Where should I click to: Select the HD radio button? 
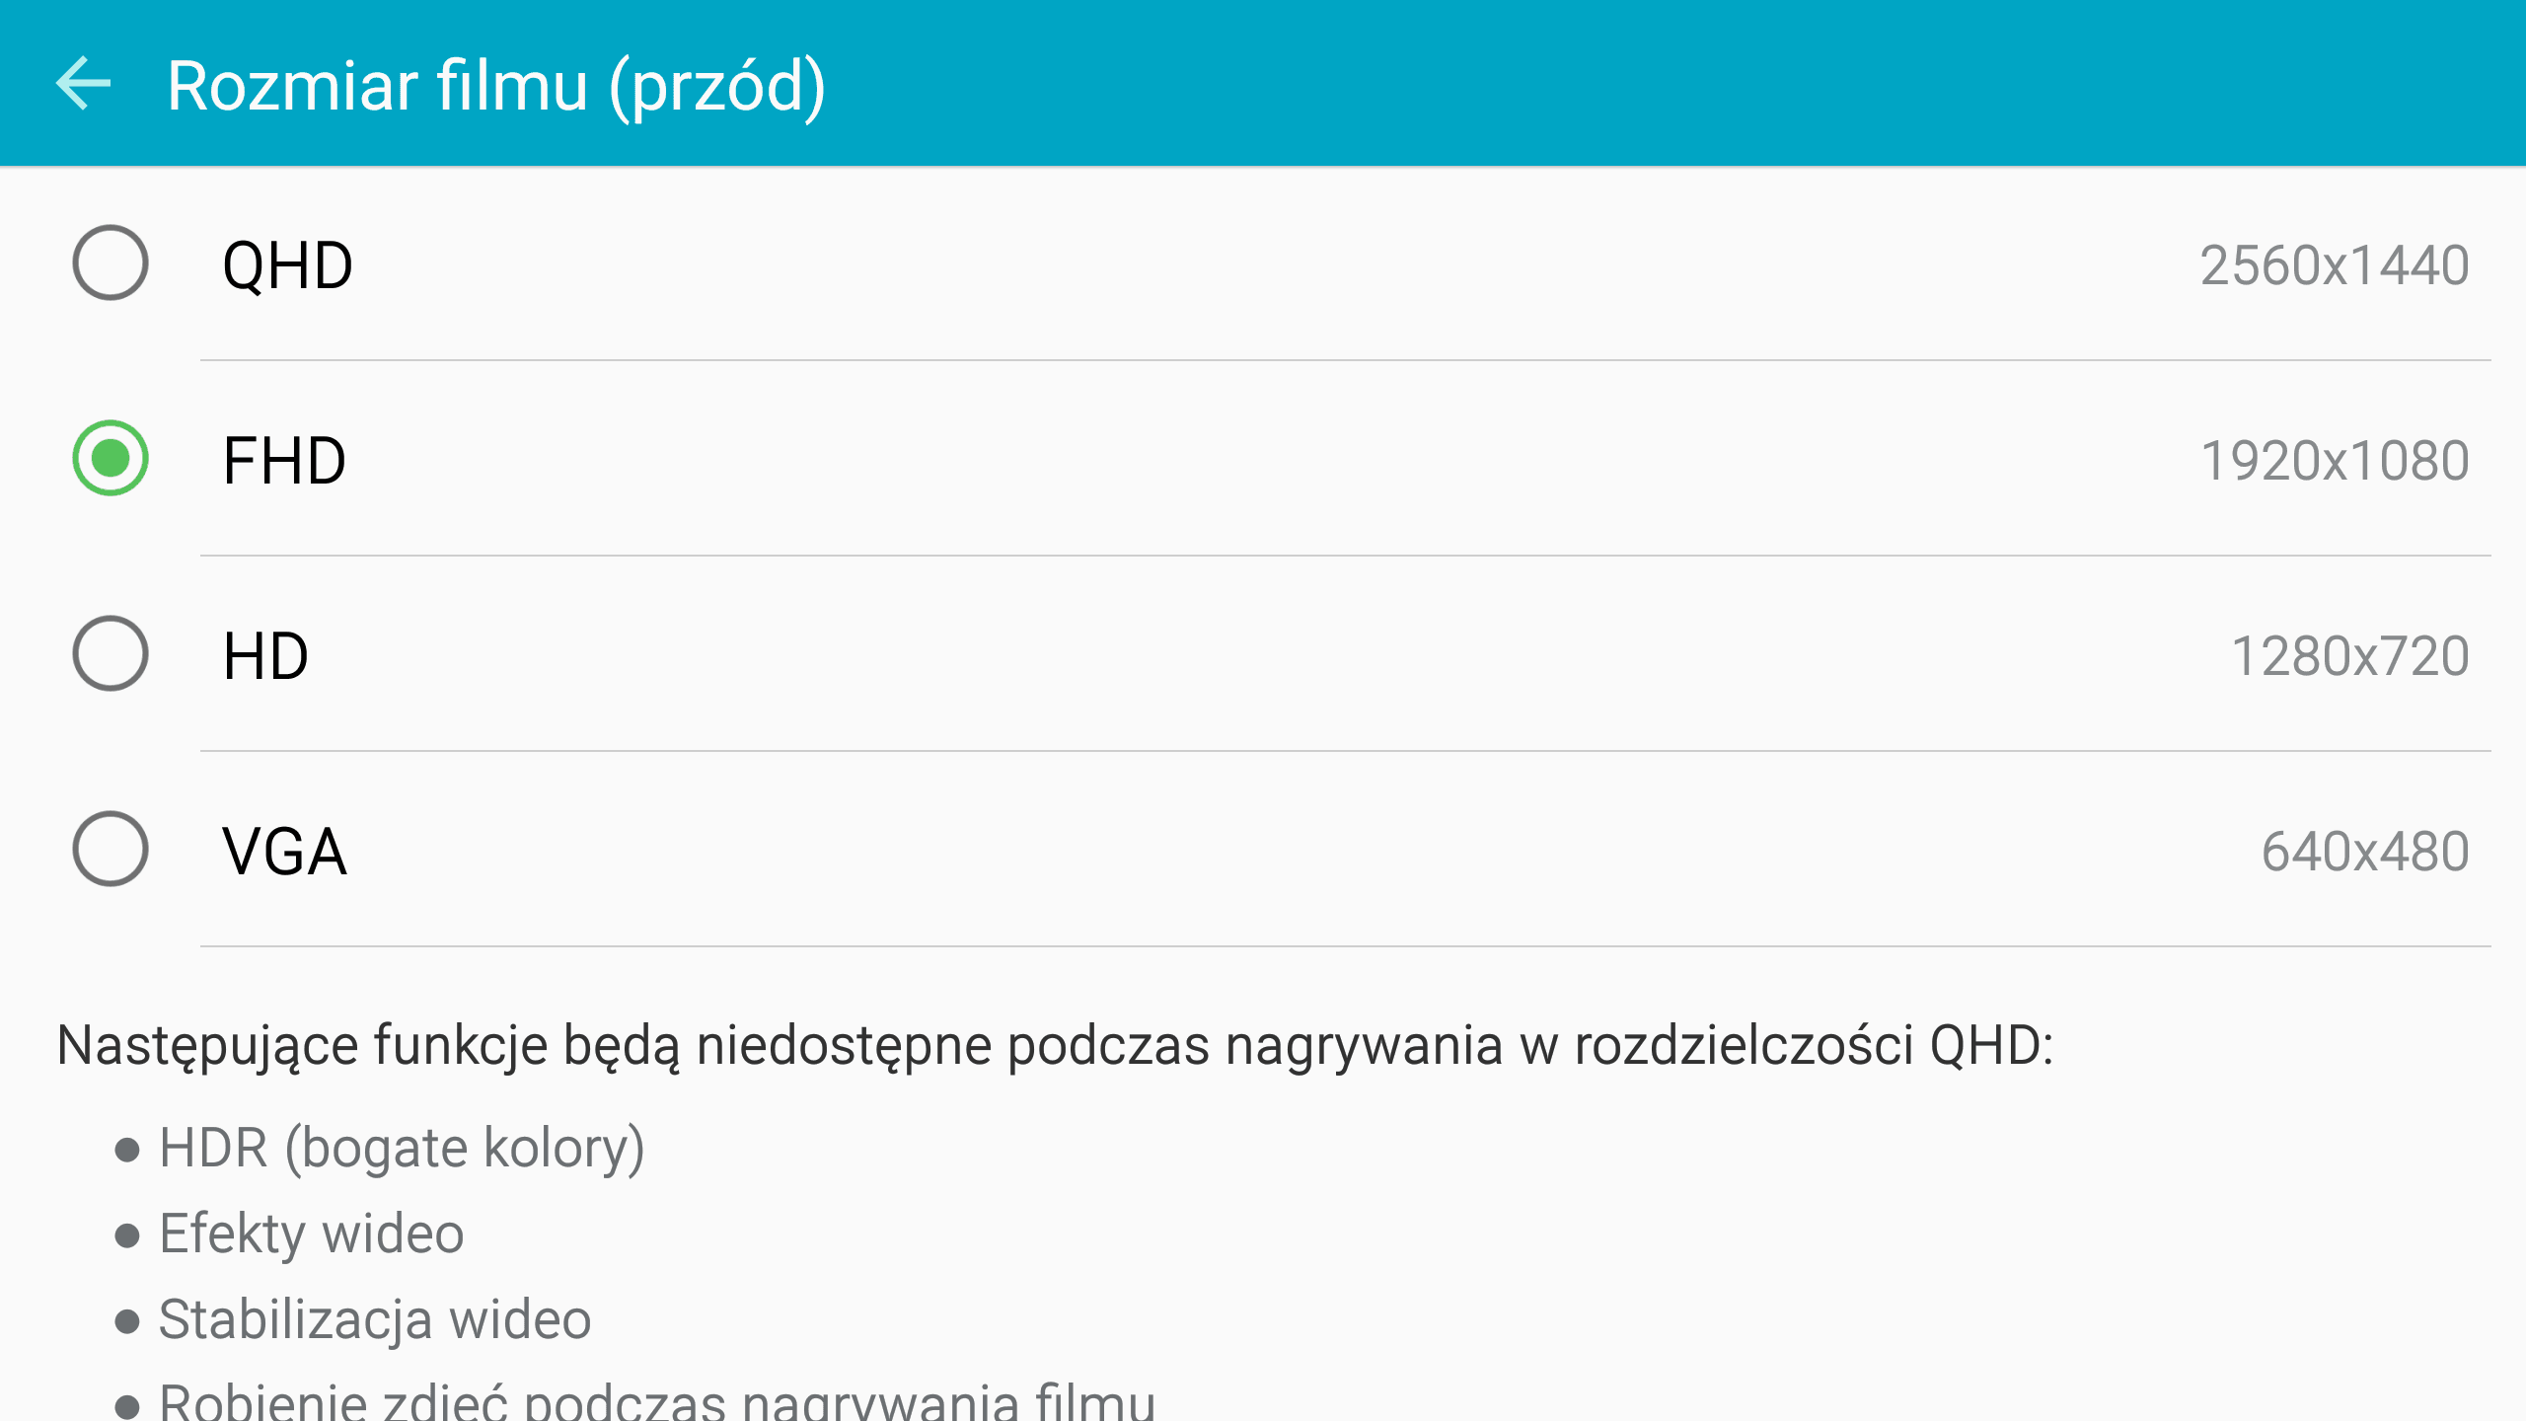(111, 653)
